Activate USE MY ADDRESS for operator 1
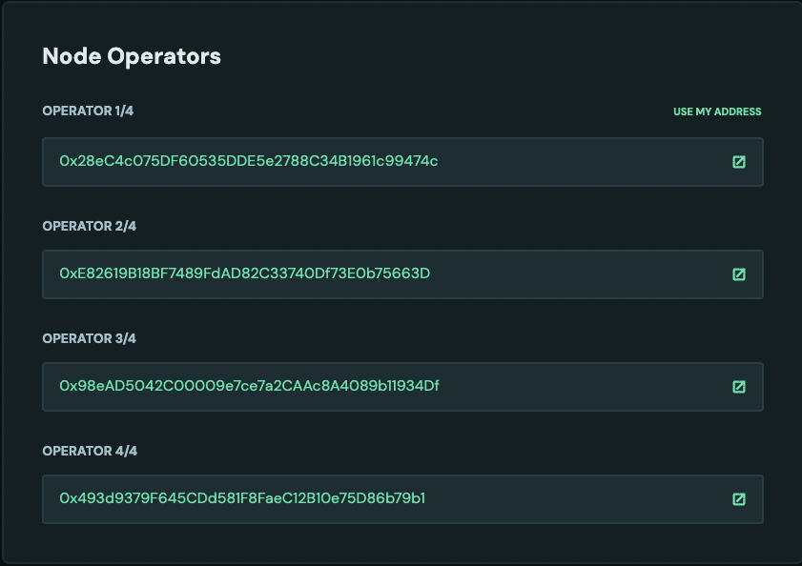The image size is (802, 566). tap(717, 111)
